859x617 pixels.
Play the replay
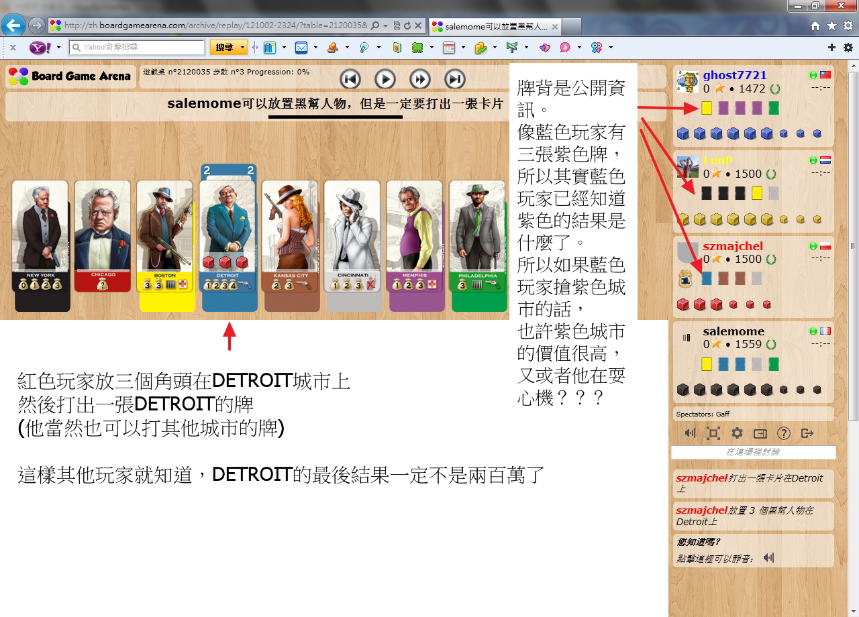(x=385, y=79)
